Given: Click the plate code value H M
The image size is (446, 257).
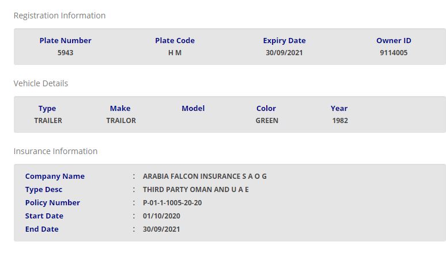Looking at the screenshot, I should 175,53.
